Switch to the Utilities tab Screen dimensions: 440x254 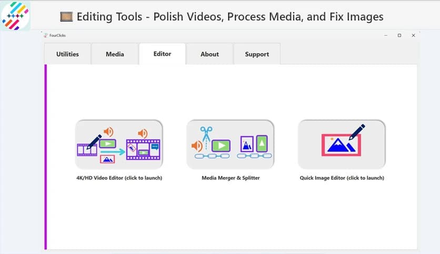click(x=67, y=54)
